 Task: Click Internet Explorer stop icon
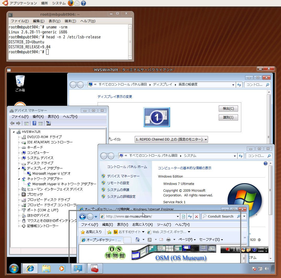click(196, 217)
